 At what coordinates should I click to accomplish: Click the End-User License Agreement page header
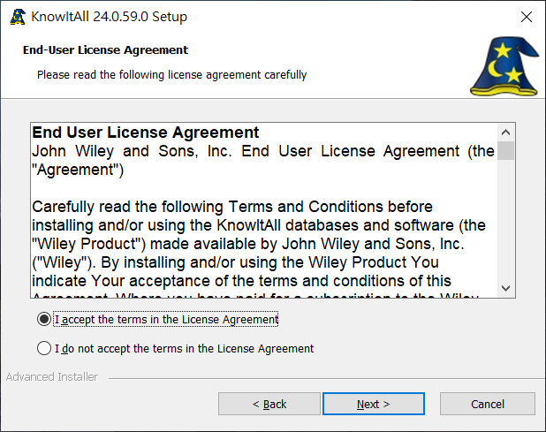click(105, 50)
